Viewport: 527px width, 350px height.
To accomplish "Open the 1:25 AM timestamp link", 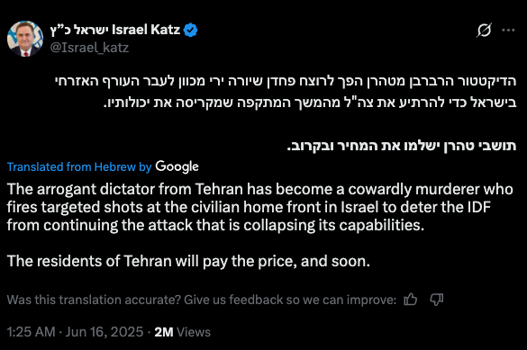I will tap(31, 332).
